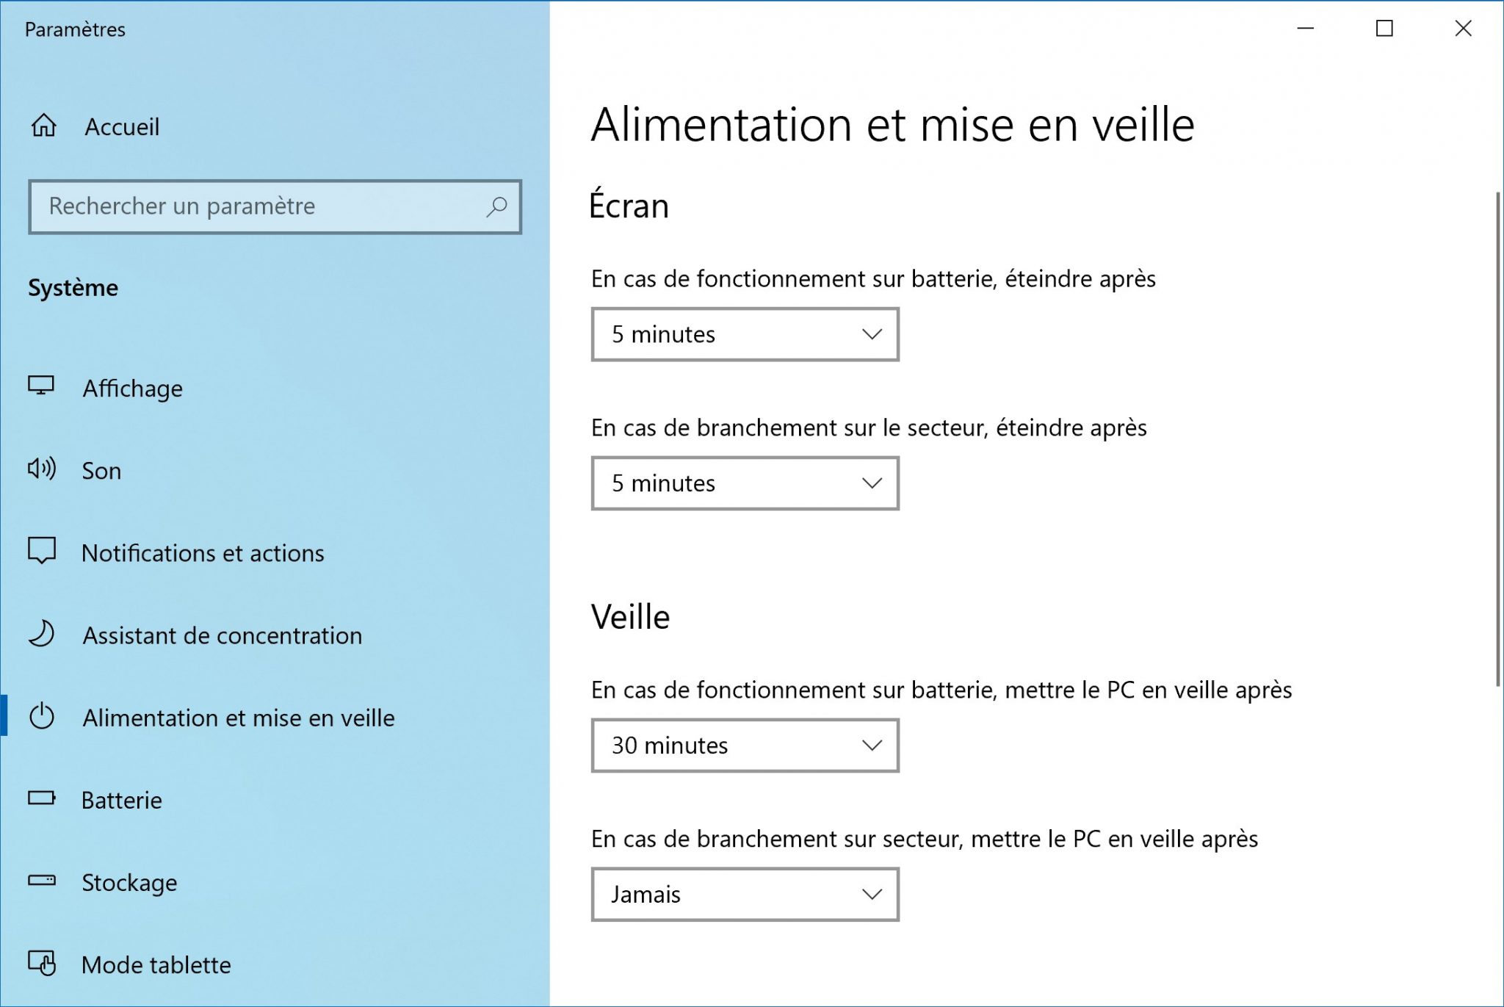Click the Affichage monitor icon

point(41,386)
